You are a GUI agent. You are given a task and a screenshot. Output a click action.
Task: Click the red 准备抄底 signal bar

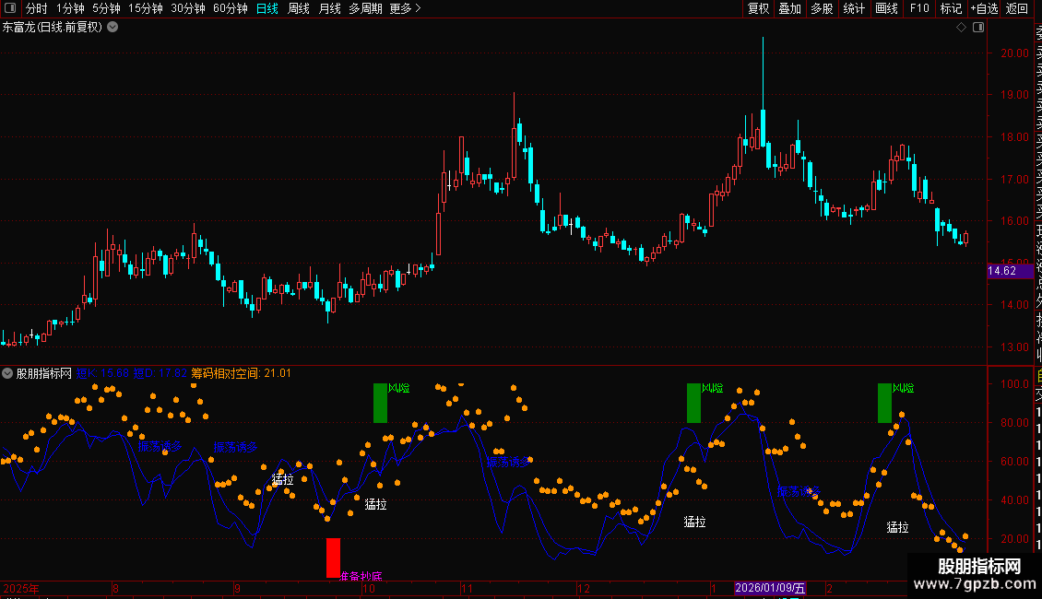333,558
